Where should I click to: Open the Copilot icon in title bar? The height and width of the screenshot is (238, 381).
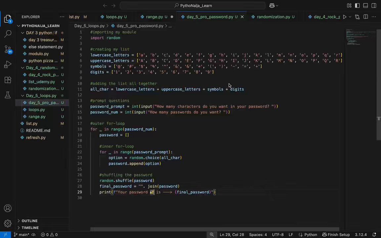coord(272,5)
